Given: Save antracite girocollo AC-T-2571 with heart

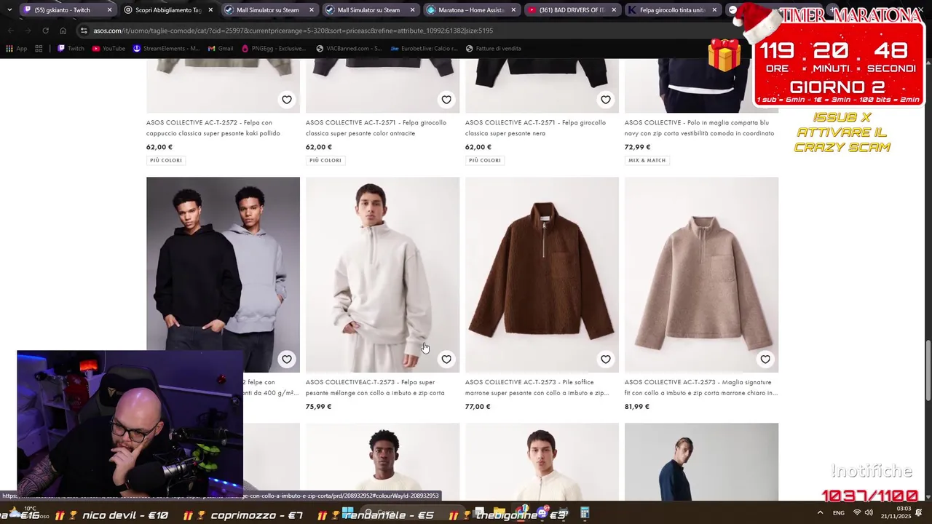Looking at the screenshot, I should coord(446,100).
